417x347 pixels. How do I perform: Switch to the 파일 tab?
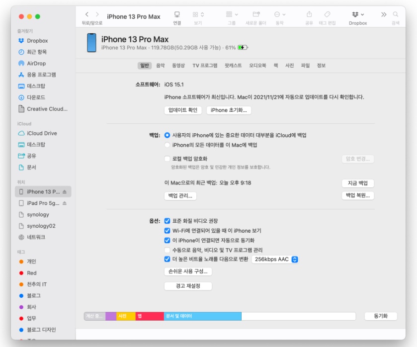(305, 66)
